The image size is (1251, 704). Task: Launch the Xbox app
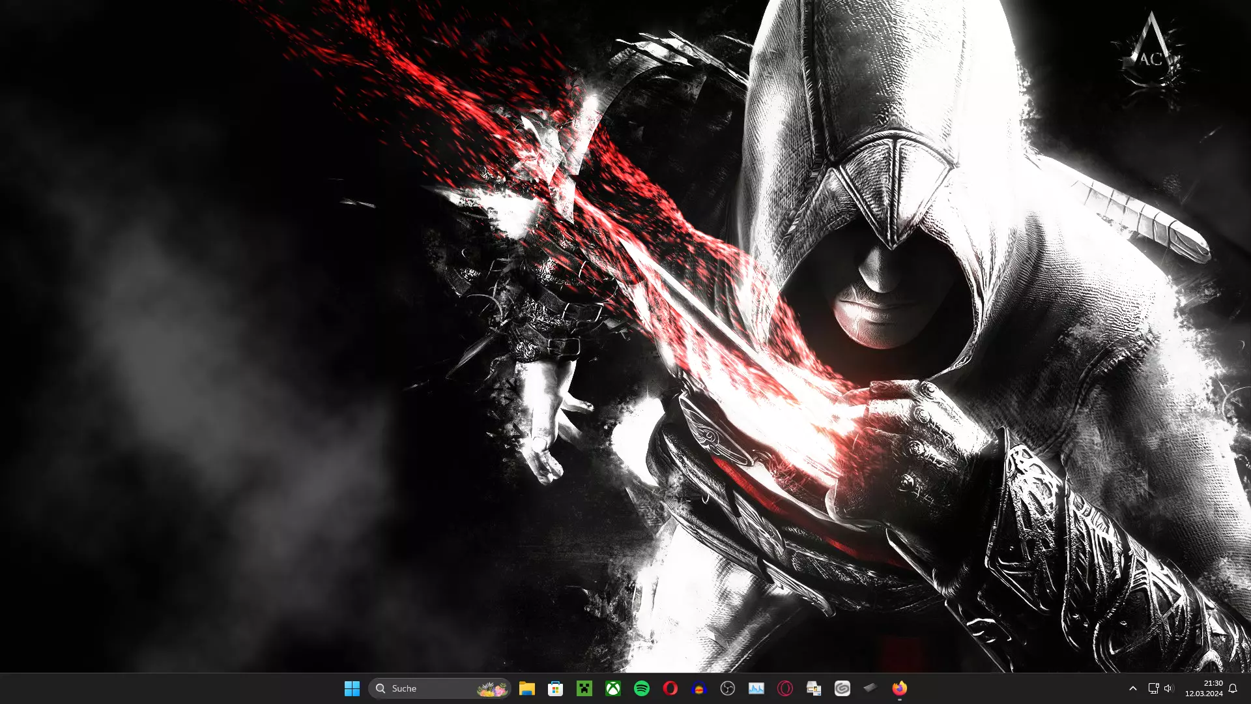pos(613,688)
